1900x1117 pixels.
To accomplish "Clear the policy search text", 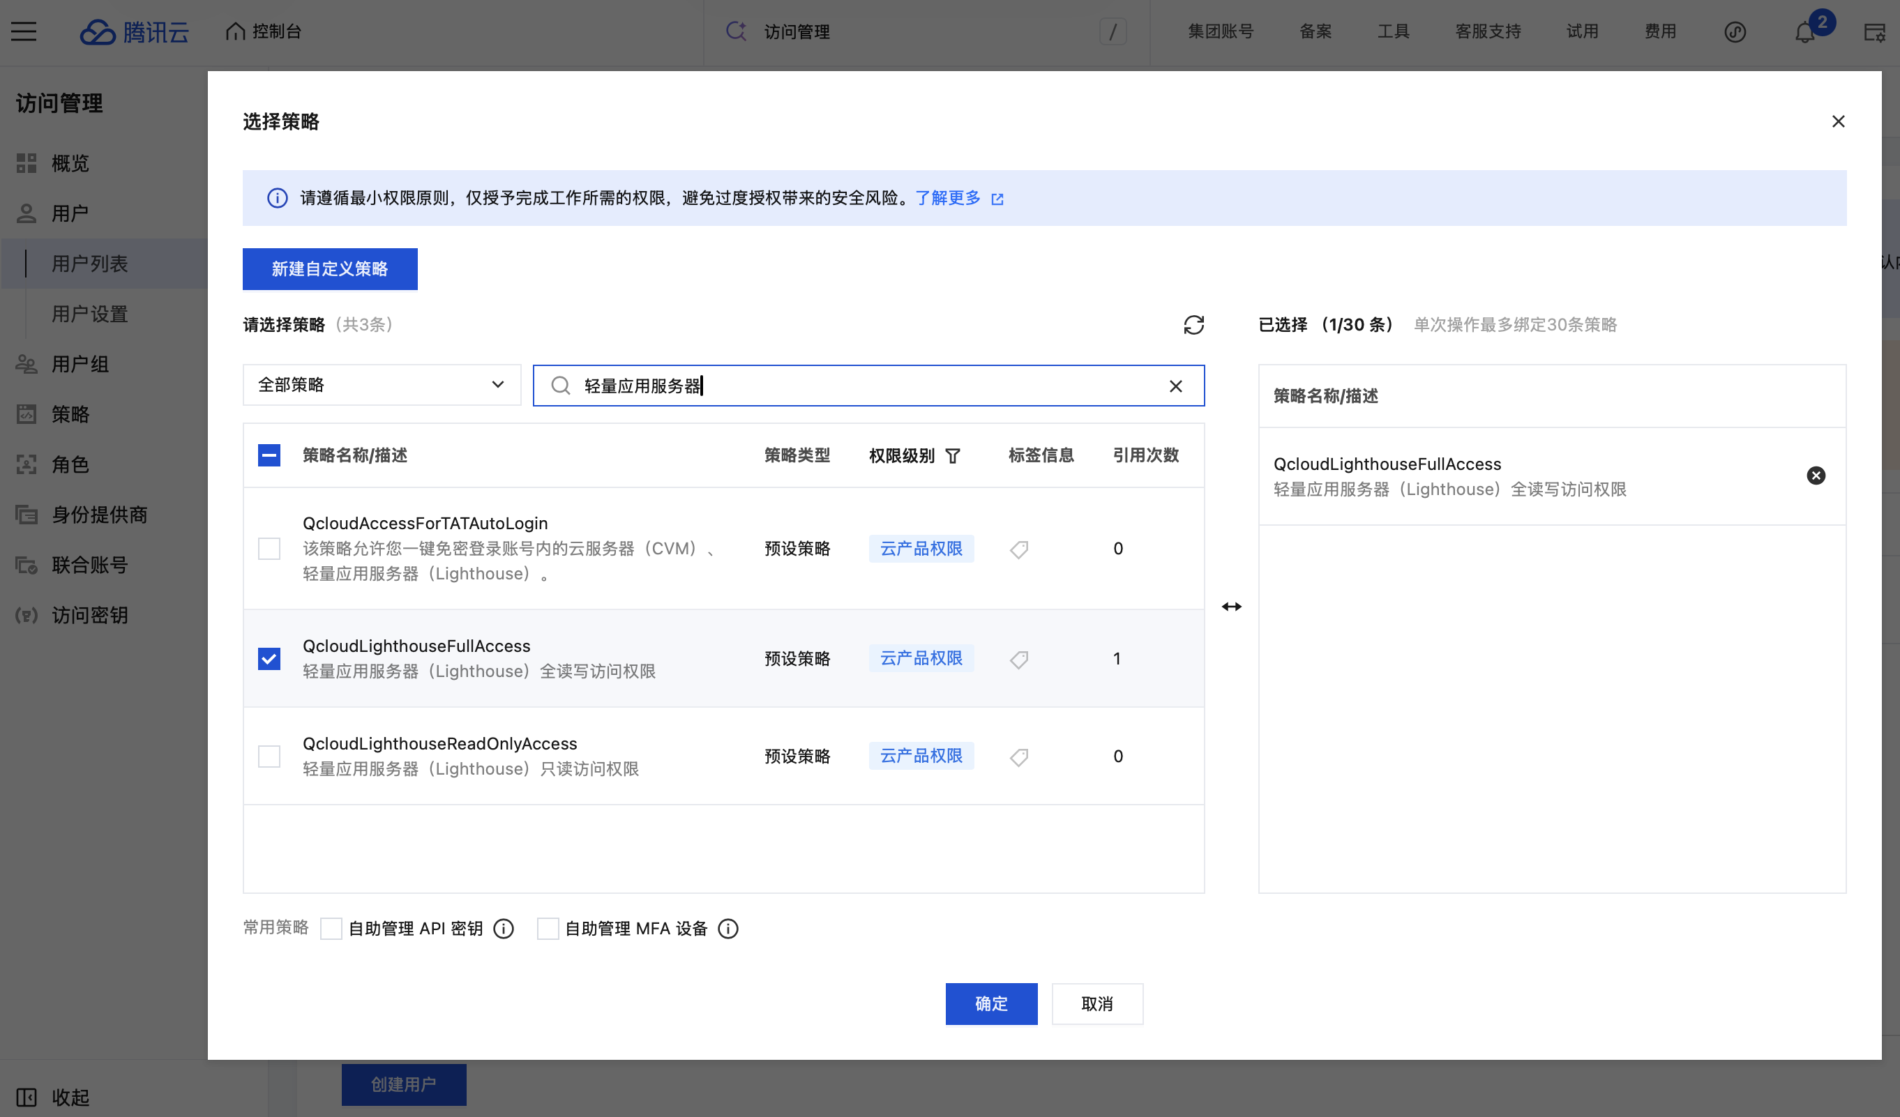I will [1175, 386].
